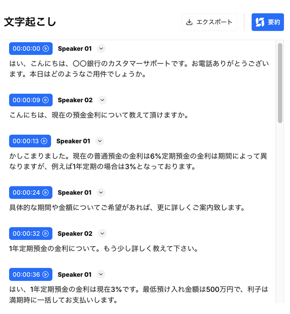Expand speaker dropdown at 00:00:00
The height and width of the screenshot is (314, 290).
pyautogui.click(x=101, y=48)
